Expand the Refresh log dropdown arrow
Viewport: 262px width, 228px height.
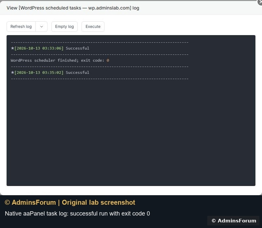click(42, 27)
